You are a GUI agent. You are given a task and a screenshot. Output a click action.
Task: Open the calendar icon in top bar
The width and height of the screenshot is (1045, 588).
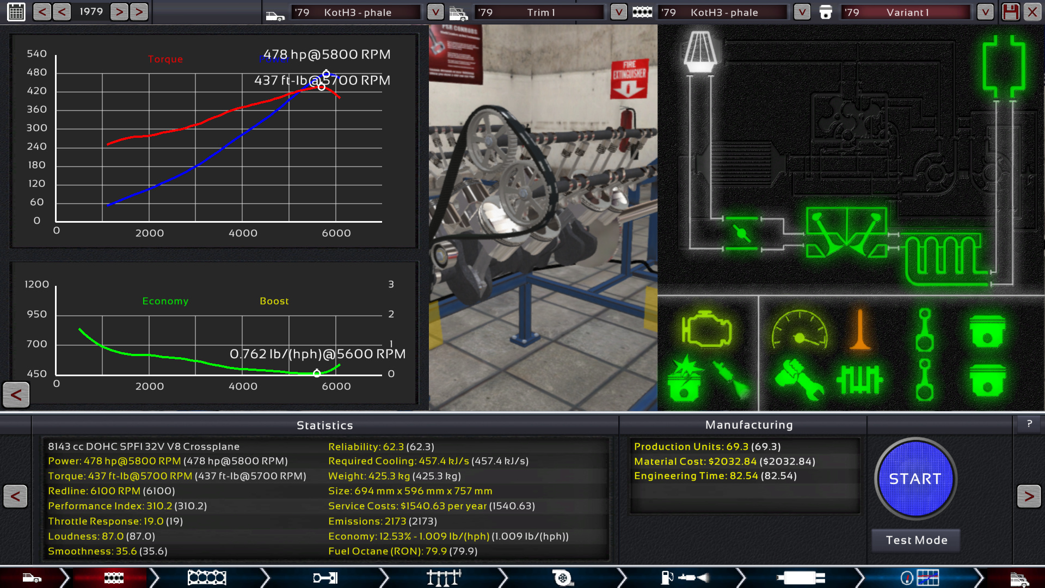[x=16, y=12]
